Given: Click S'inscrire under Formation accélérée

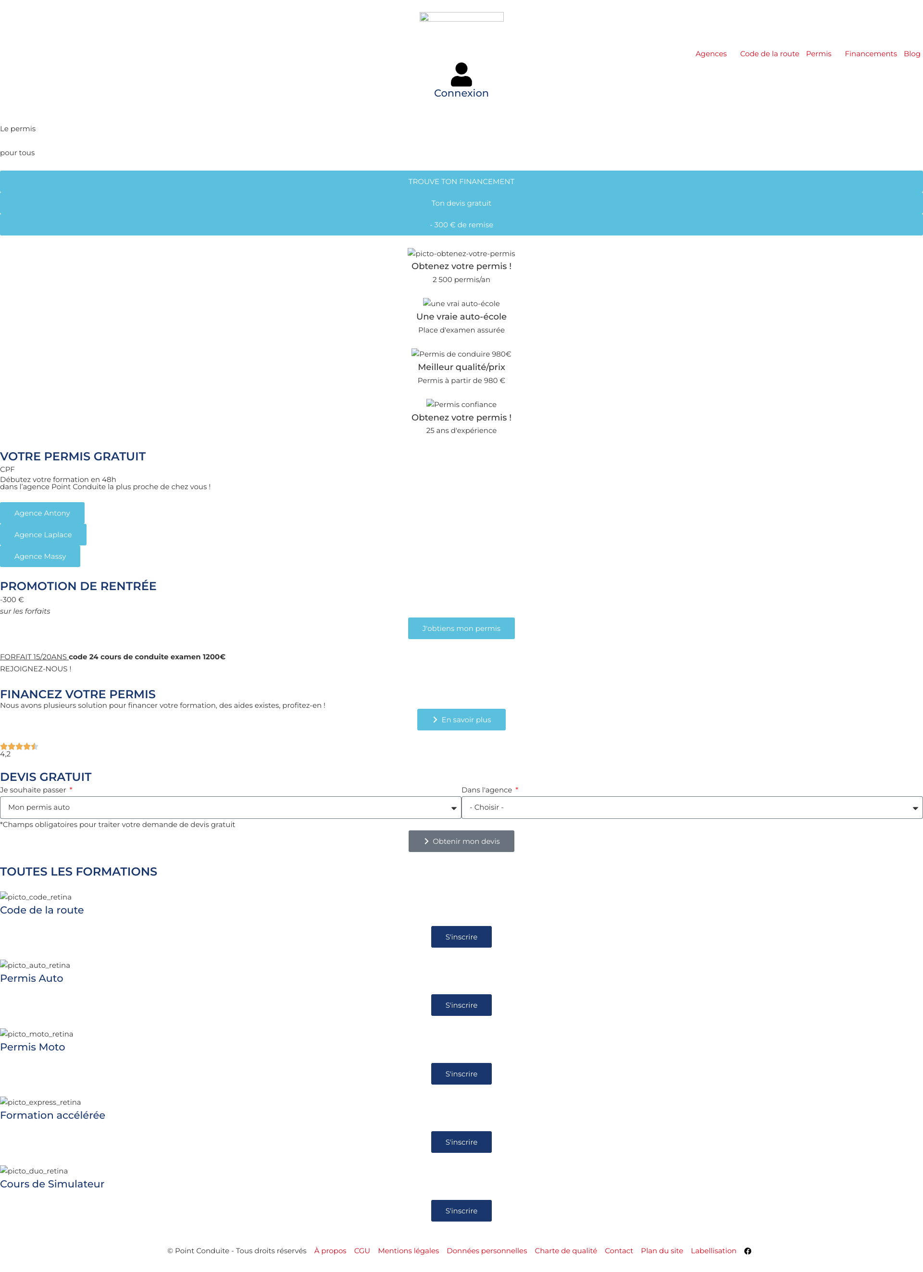Looking at the screenshot, I should (461, 1142).
